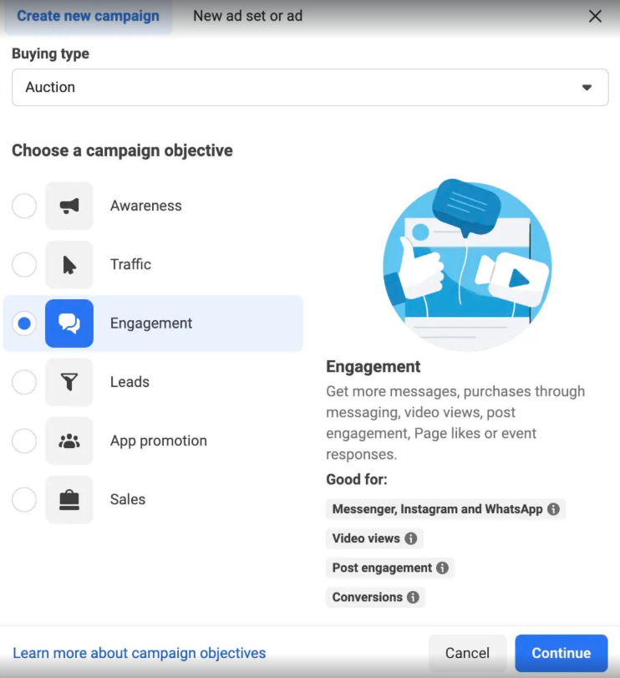
Task: Click the Leads funnel icon
Action: tap(69, 382)
